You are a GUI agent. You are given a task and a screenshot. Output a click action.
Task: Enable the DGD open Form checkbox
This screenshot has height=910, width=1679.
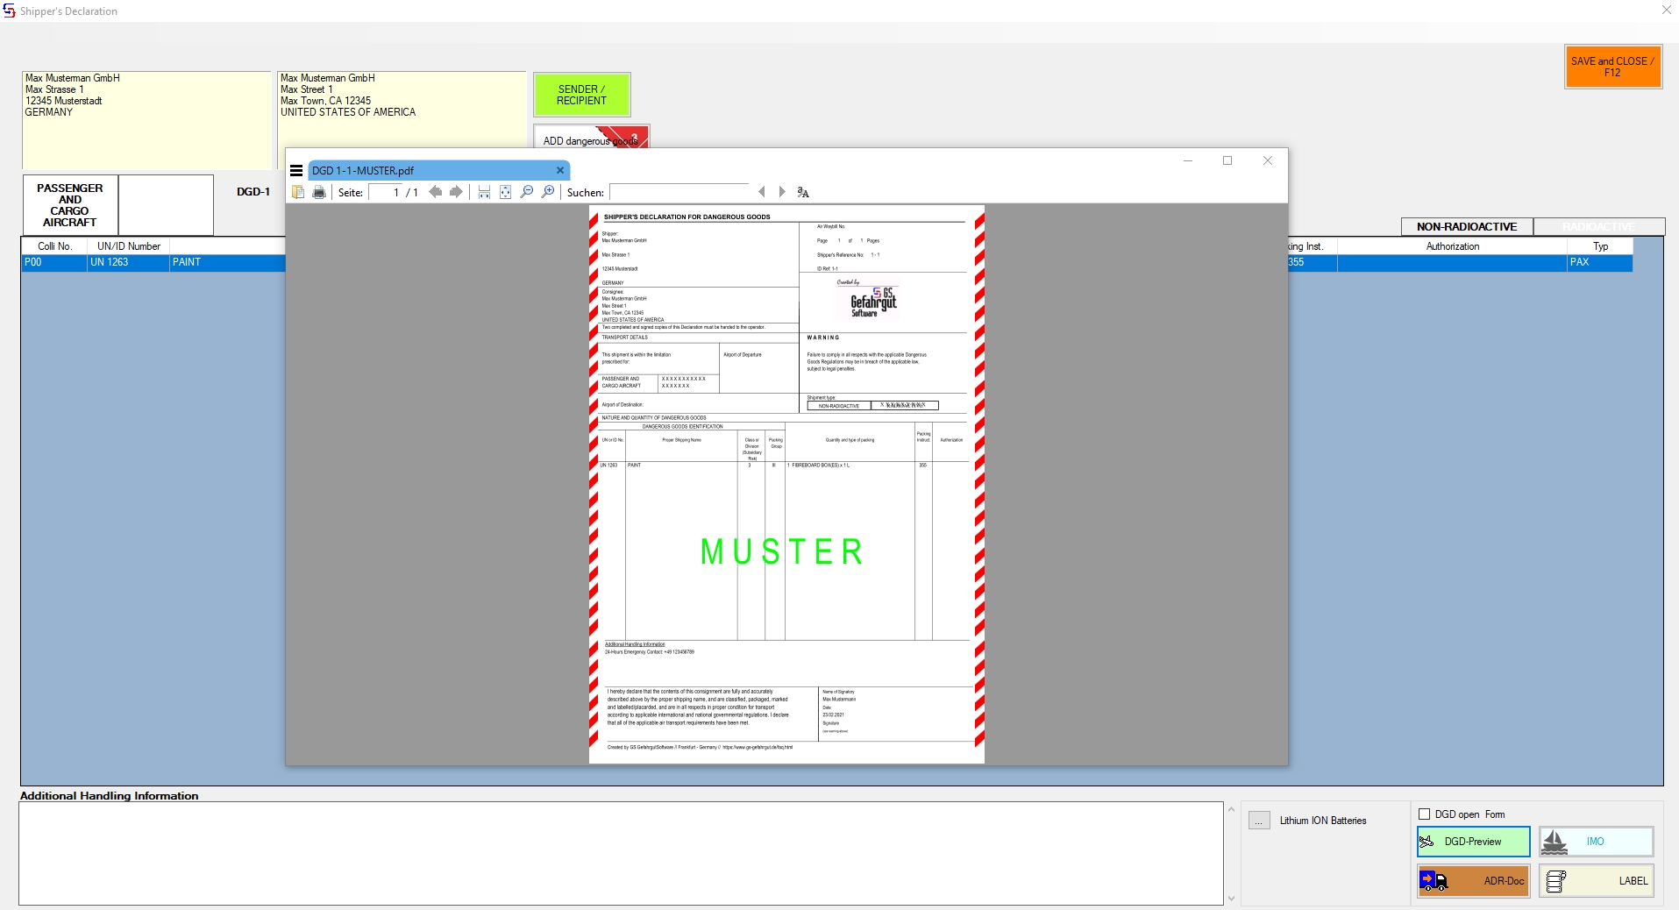[x=1425, y=814]
